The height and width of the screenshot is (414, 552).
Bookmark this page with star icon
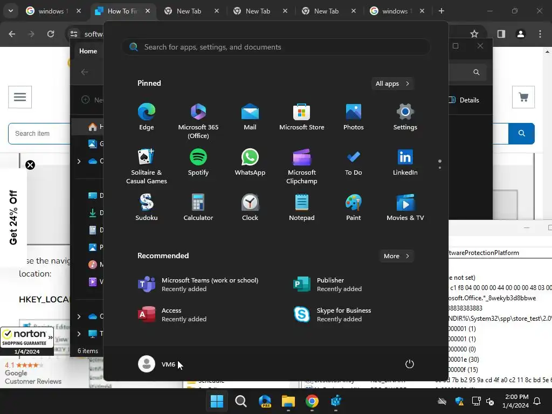pyautogui.click(x=474, y=34)
